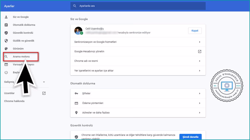Open Chrome adı ve resmi row arrow
The image size is (250, 140).
pos(199,61)
